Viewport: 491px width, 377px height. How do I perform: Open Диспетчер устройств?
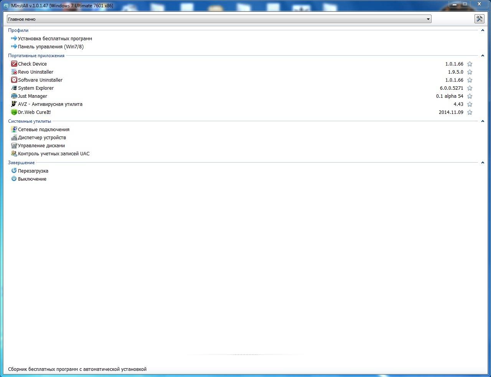pyautogui.click(x=42, y=137)
